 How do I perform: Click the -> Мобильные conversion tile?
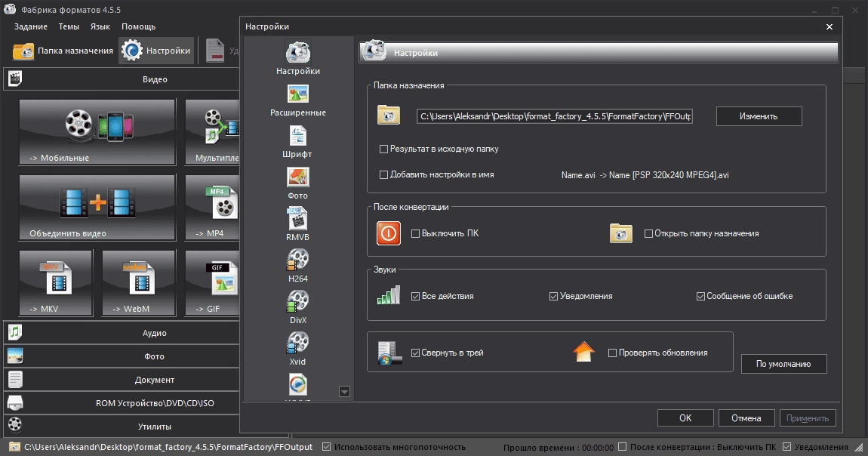pos(97,131)
